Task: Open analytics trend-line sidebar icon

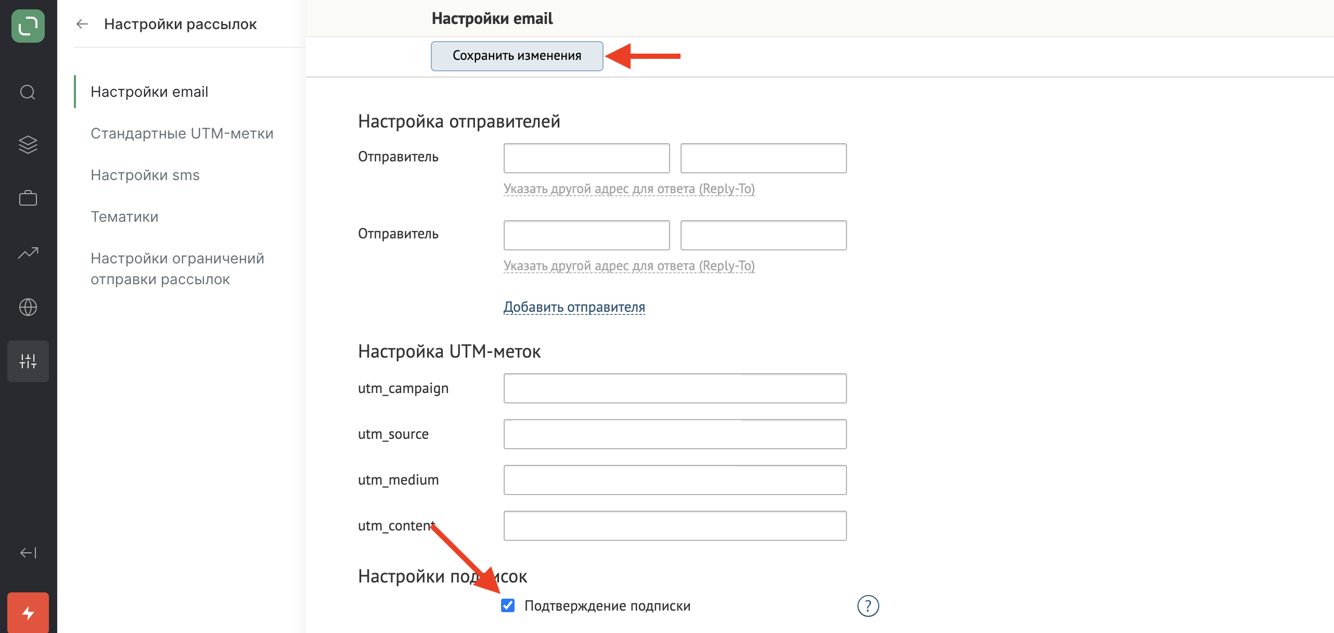Action: 28,253
